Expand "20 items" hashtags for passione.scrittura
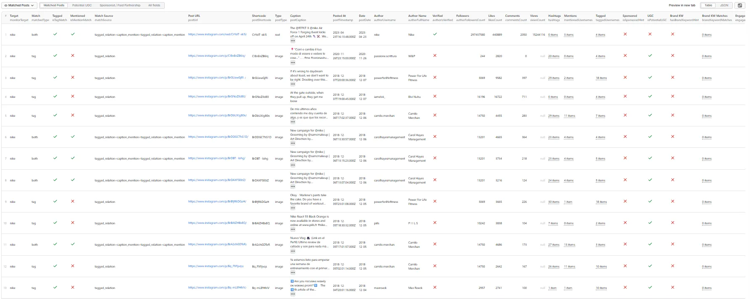750x299 pixels. 553,56
